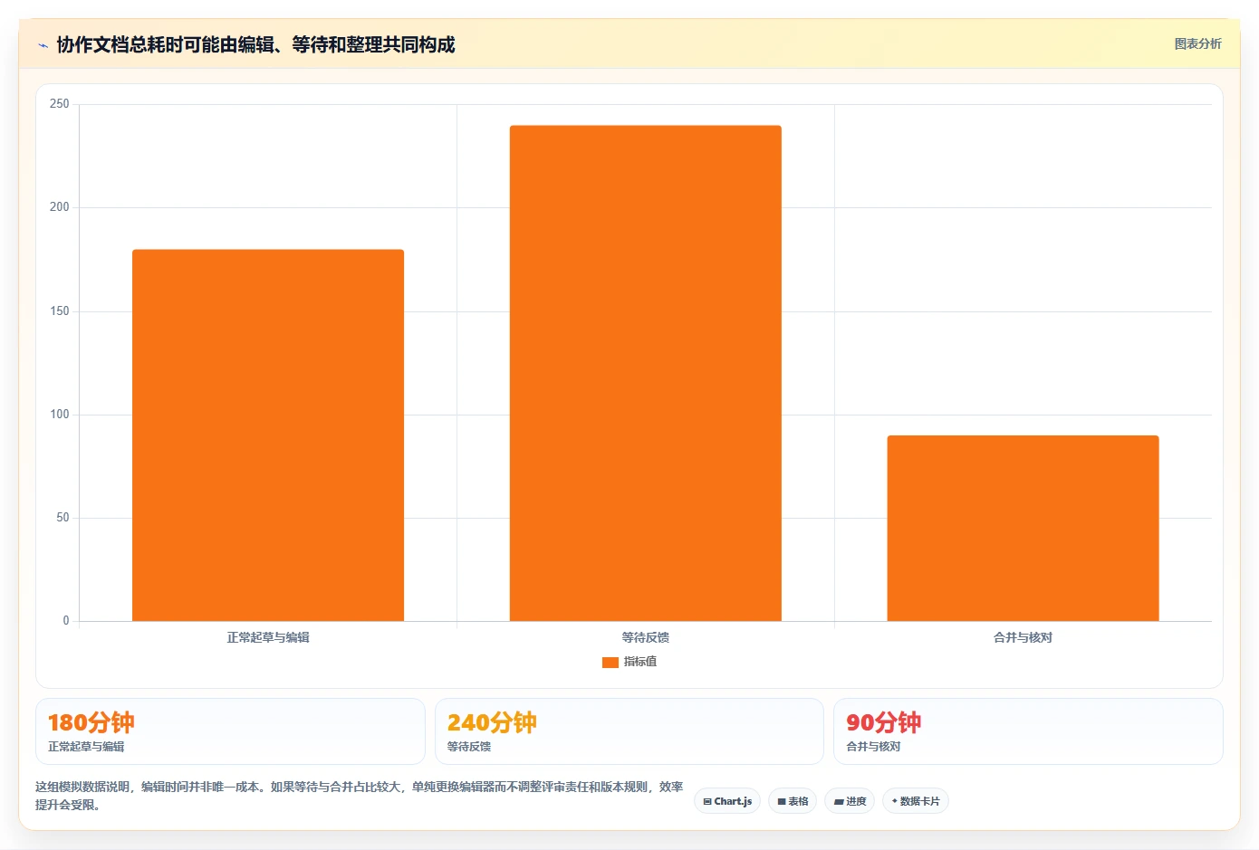Click x-axis label 合并与核对
The image size is (1259, 850).
click(1023, 637)
